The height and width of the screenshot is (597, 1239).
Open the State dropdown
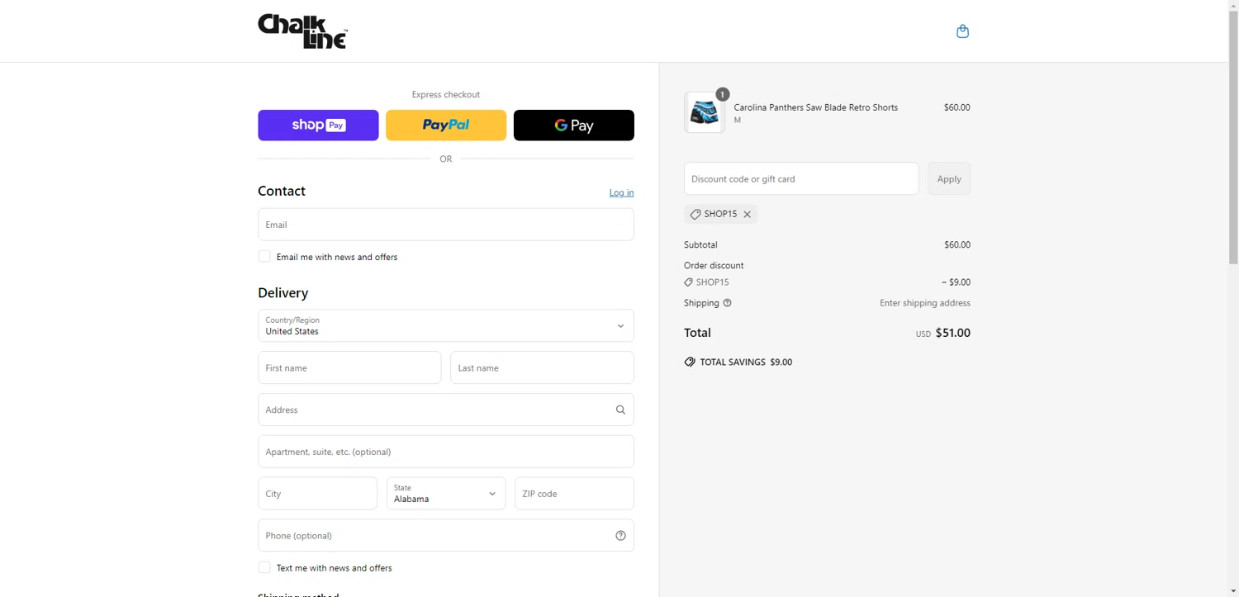pos(446,494)
